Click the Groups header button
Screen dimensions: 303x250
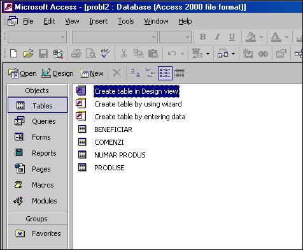(x=37, y=219)
